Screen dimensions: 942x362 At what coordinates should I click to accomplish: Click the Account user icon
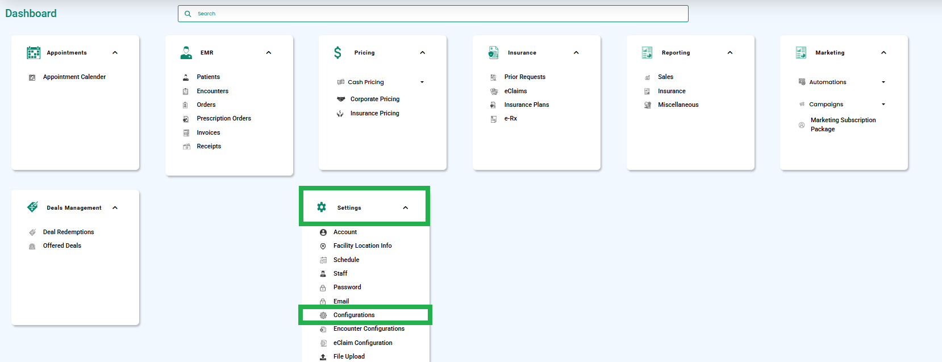coord(323,232)
